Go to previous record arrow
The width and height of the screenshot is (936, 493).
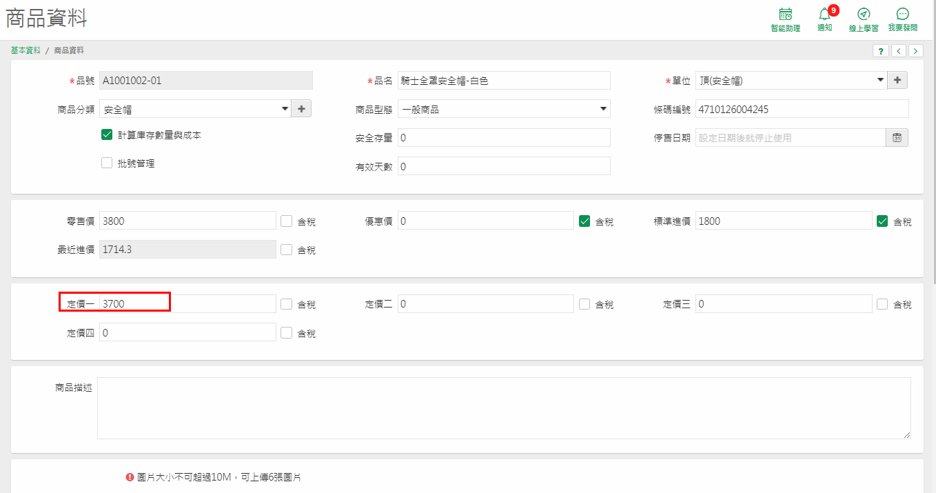point(899,51)
